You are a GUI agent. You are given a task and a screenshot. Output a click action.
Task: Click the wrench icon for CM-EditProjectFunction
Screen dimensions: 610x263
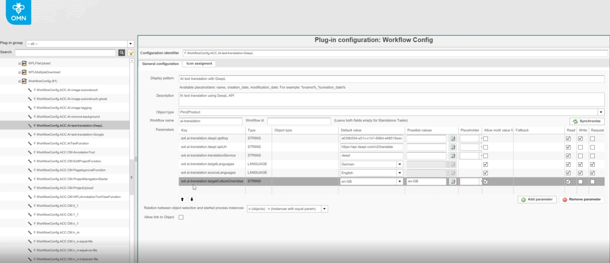coord(30,161)
